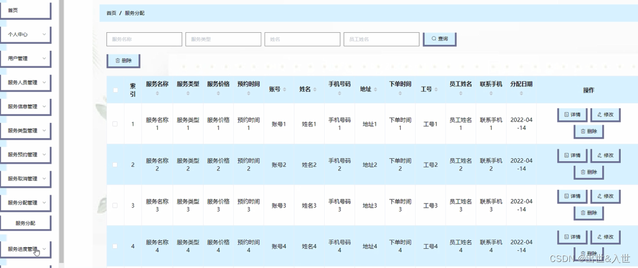Expand the 用户管理 sidebar menu
Screen dimensions: 638x268
[25, 58]
